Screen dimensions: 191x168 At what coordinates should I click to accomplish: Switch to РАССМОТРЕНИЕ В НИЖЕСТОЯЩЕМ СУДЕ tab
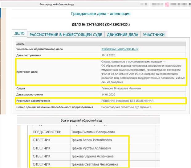point(66,35)
